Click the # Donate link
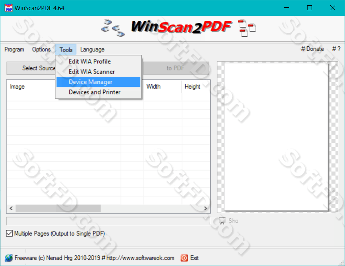 click(x=312, y=49)
